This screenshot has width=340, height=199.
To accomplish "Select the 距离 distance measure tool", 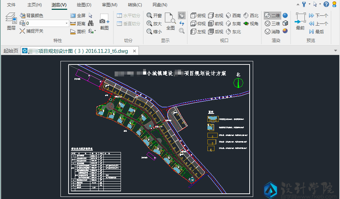I will click(78, 23).
